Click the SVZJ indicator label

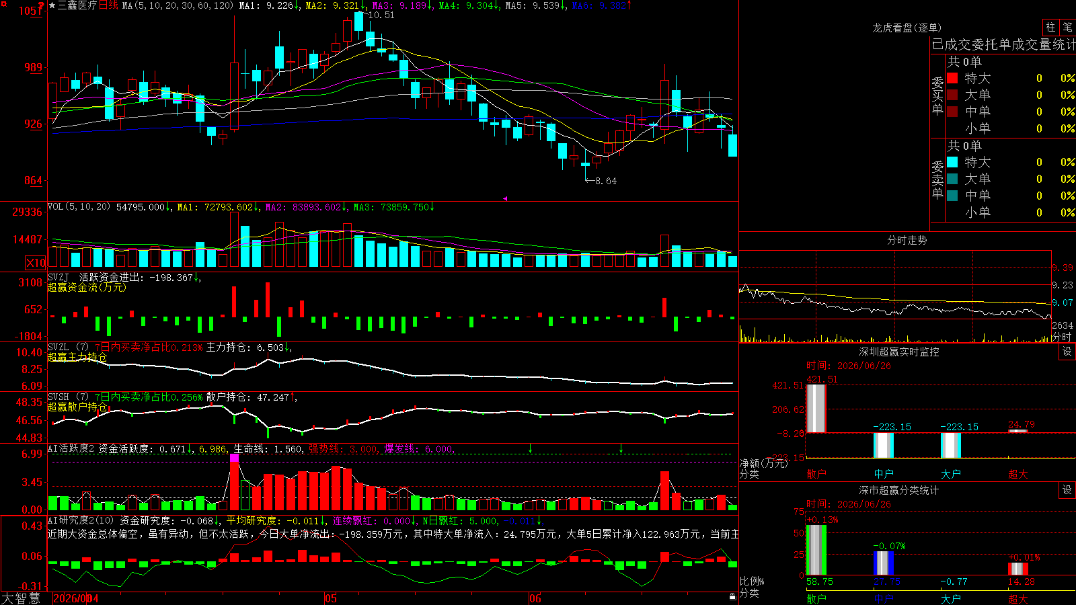click(x=59, y=277)
